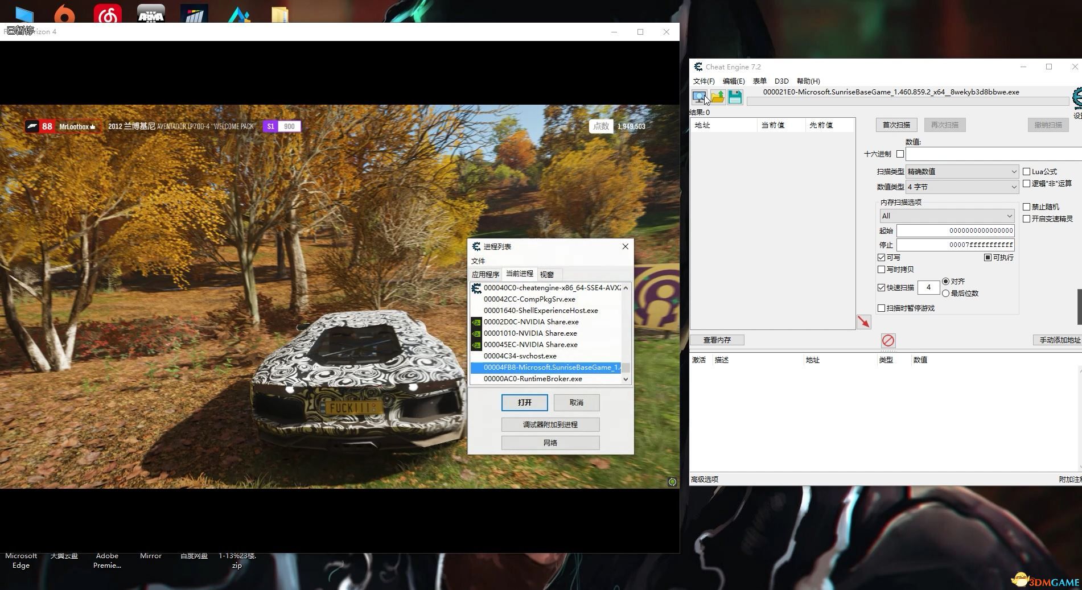Click the Open (打开) button

pyautogui.click(x=524, y=402)
